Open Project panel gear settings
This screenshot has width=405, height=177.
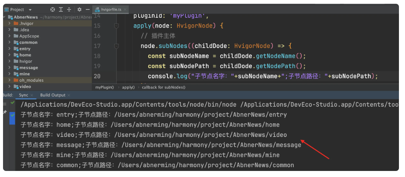pos(79,9)
